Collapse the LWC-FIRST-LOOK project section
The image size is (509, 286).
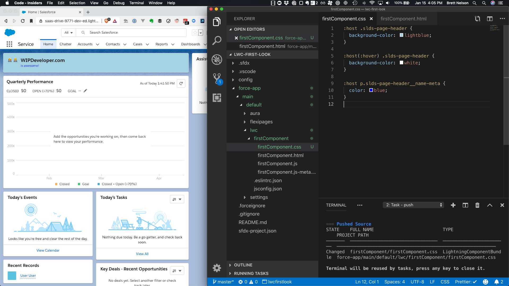tap(230, 55)
